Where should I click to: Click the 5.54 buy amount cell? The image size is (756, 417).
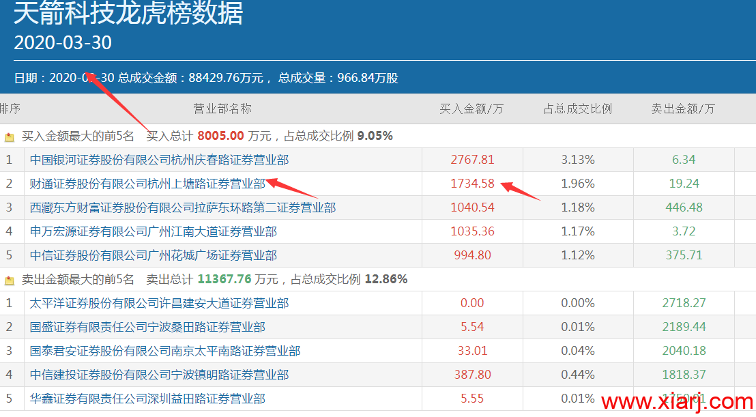(x=472, y=327)
